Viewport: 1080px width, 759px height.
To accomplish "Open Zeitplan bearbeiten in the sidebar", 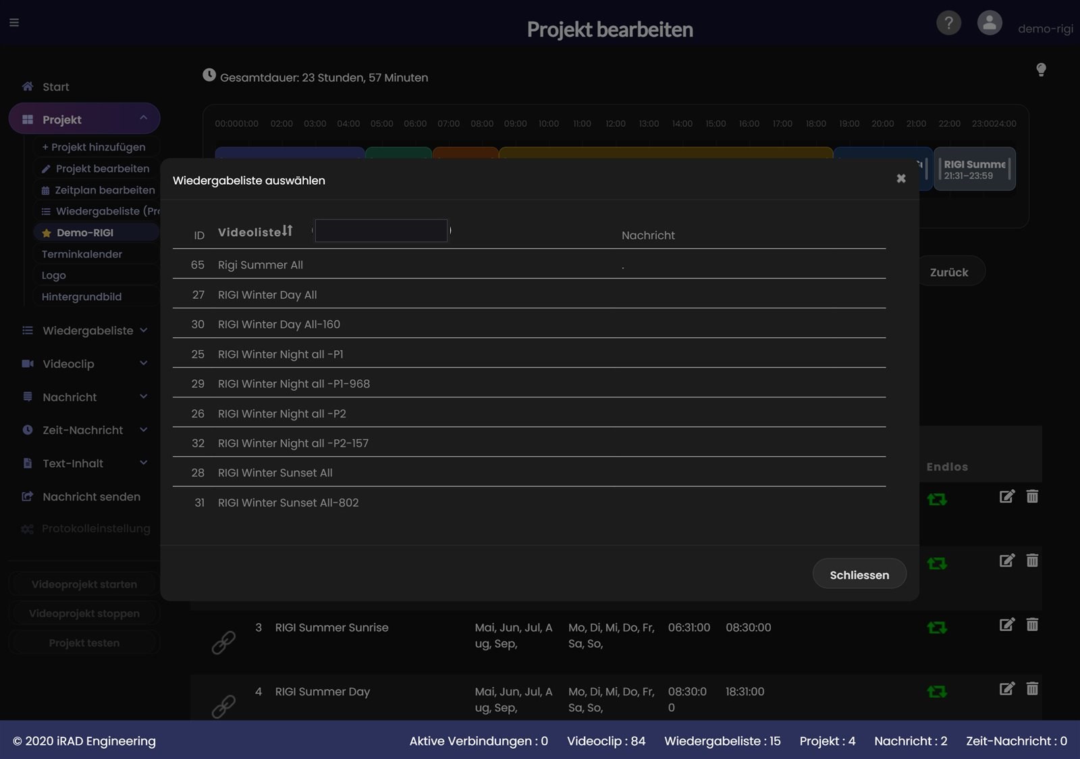I will pyautogui.click(x=98, y=190).
